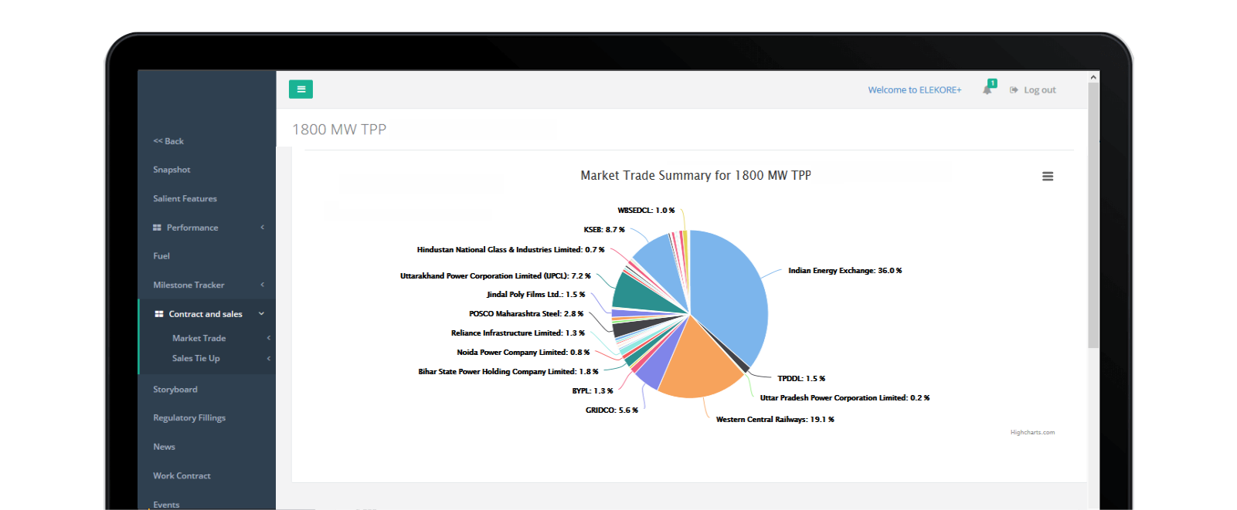Open the Sales Tie Up item

pos(196,358)
